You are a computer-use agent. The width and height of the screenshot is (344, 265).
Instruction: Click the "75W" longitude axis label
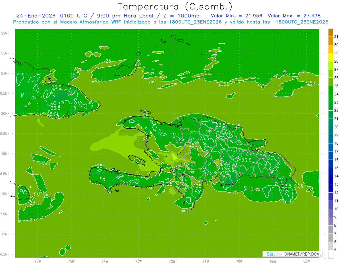(x=71, y=261)
